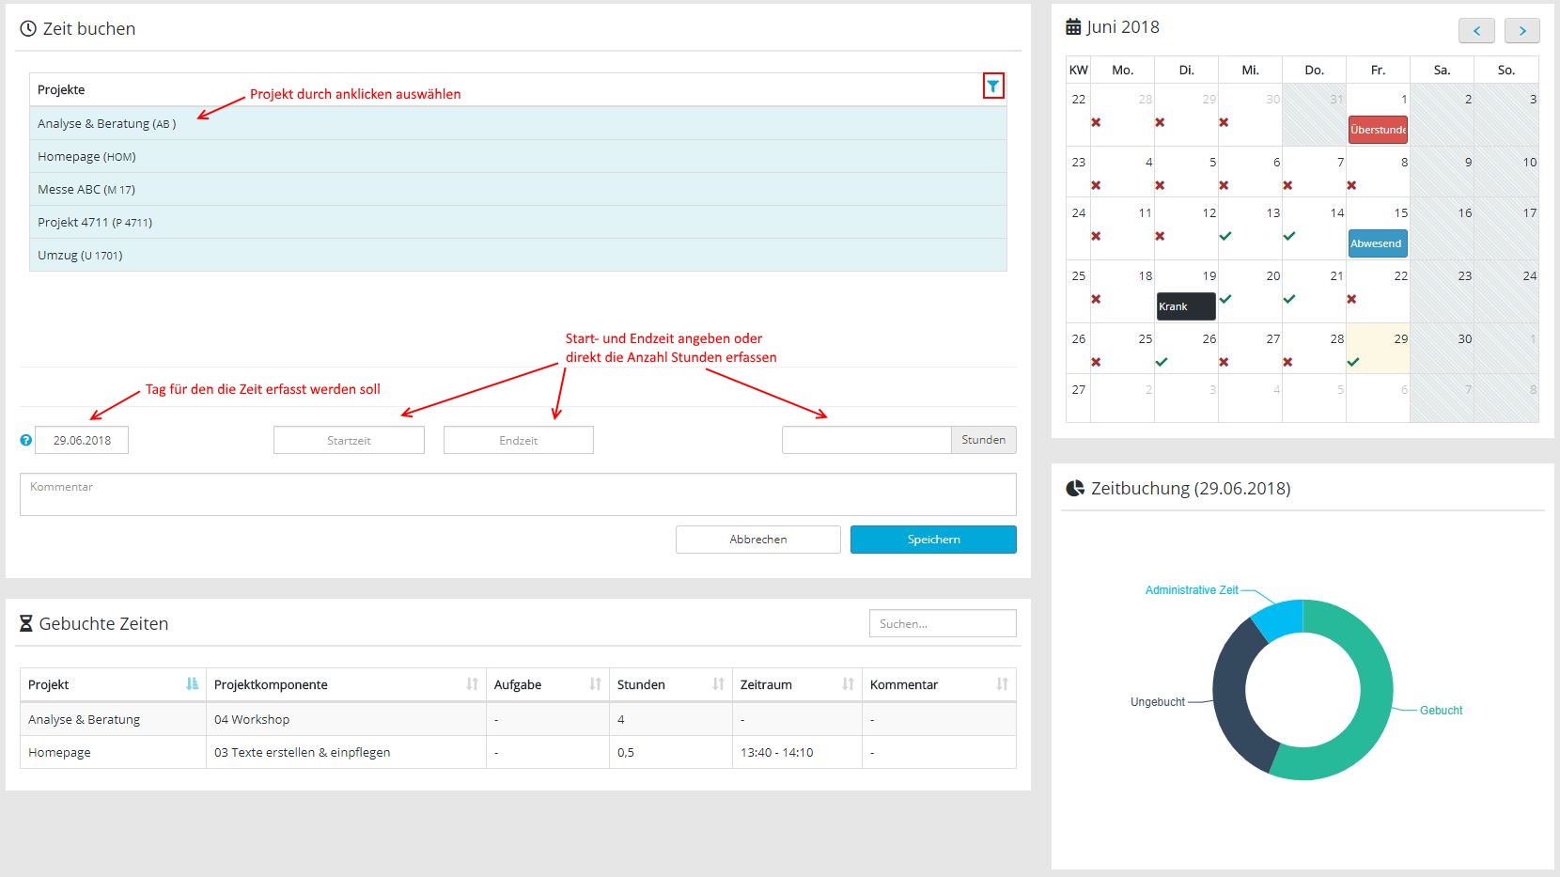
Task: Open the date picker field 29.06.2018
Action: [82, 440]
